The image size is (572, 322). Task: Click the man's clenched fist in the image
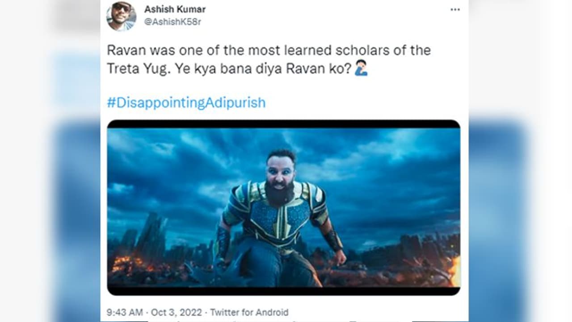[x=341, y=257]
